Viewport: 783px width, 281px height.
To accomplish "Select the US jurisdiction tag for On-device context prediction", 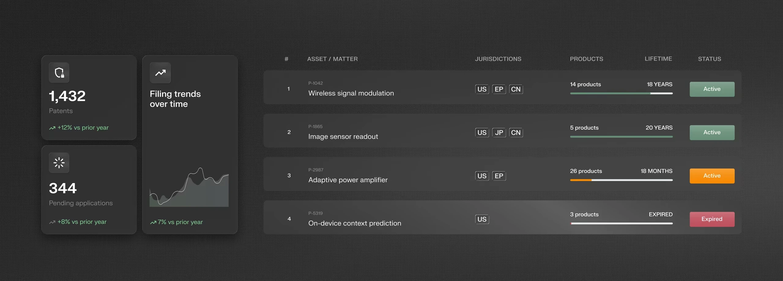I will click(x=482, y=219).
